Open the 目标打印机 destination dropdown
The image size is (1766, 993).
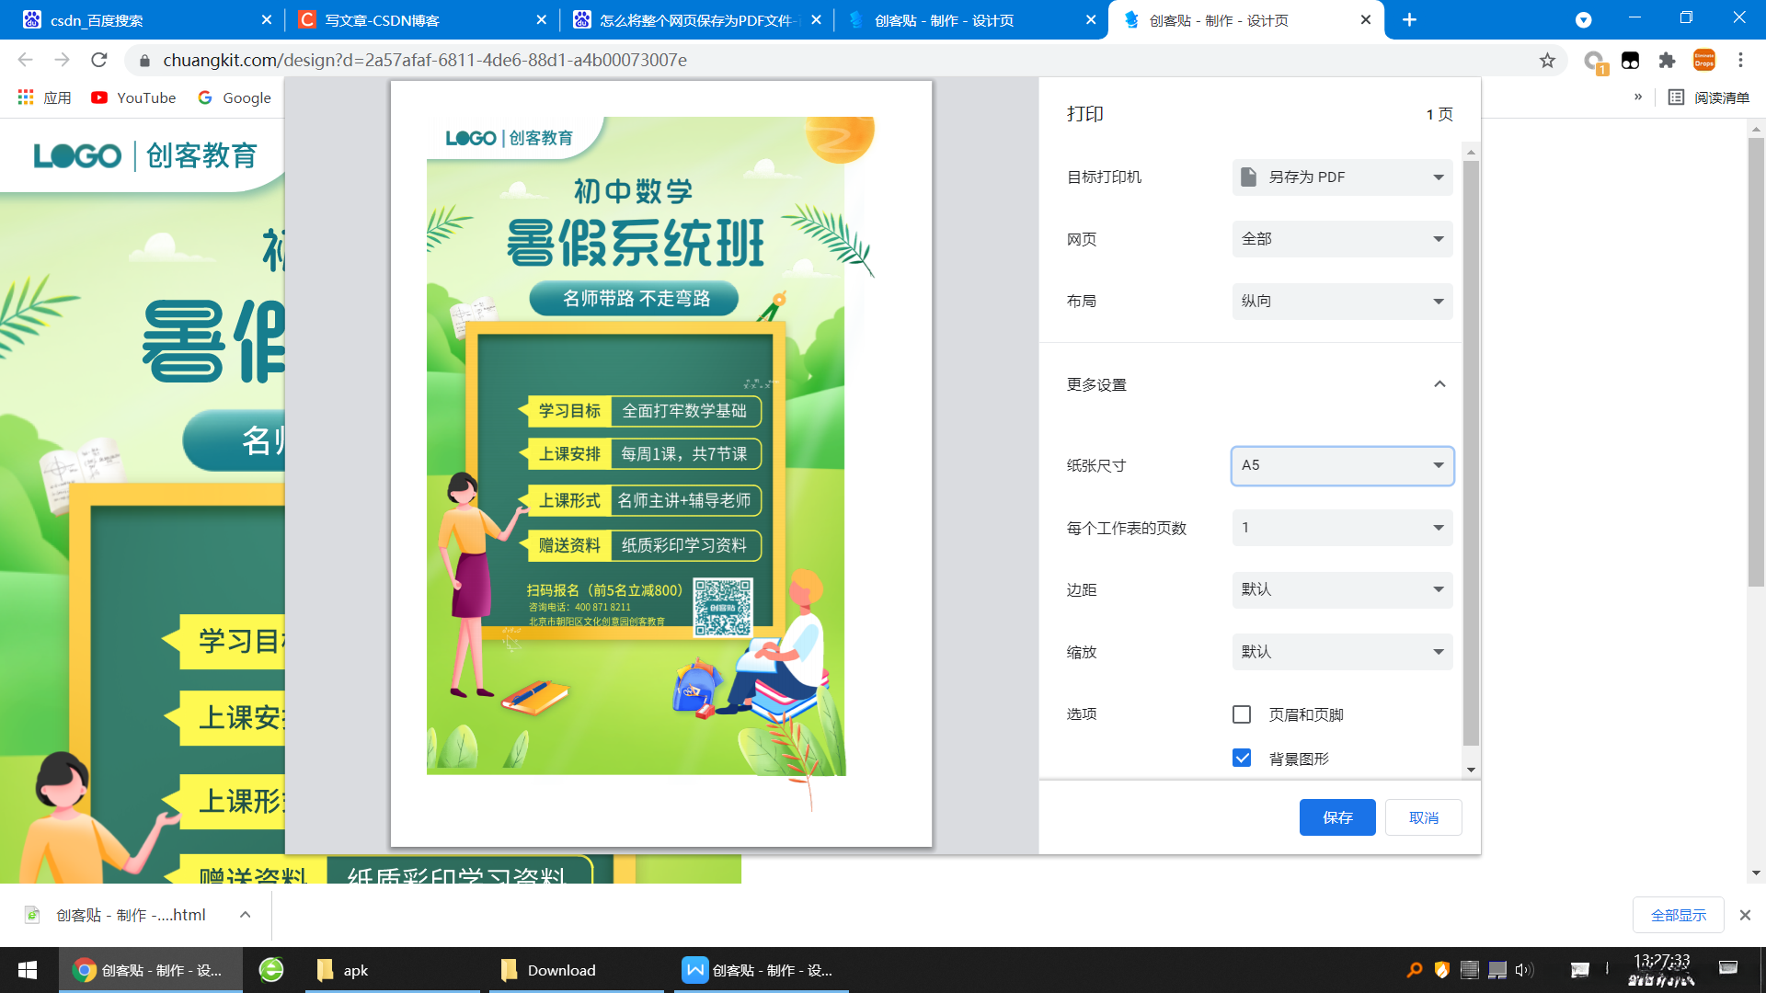coord(1342,177)
